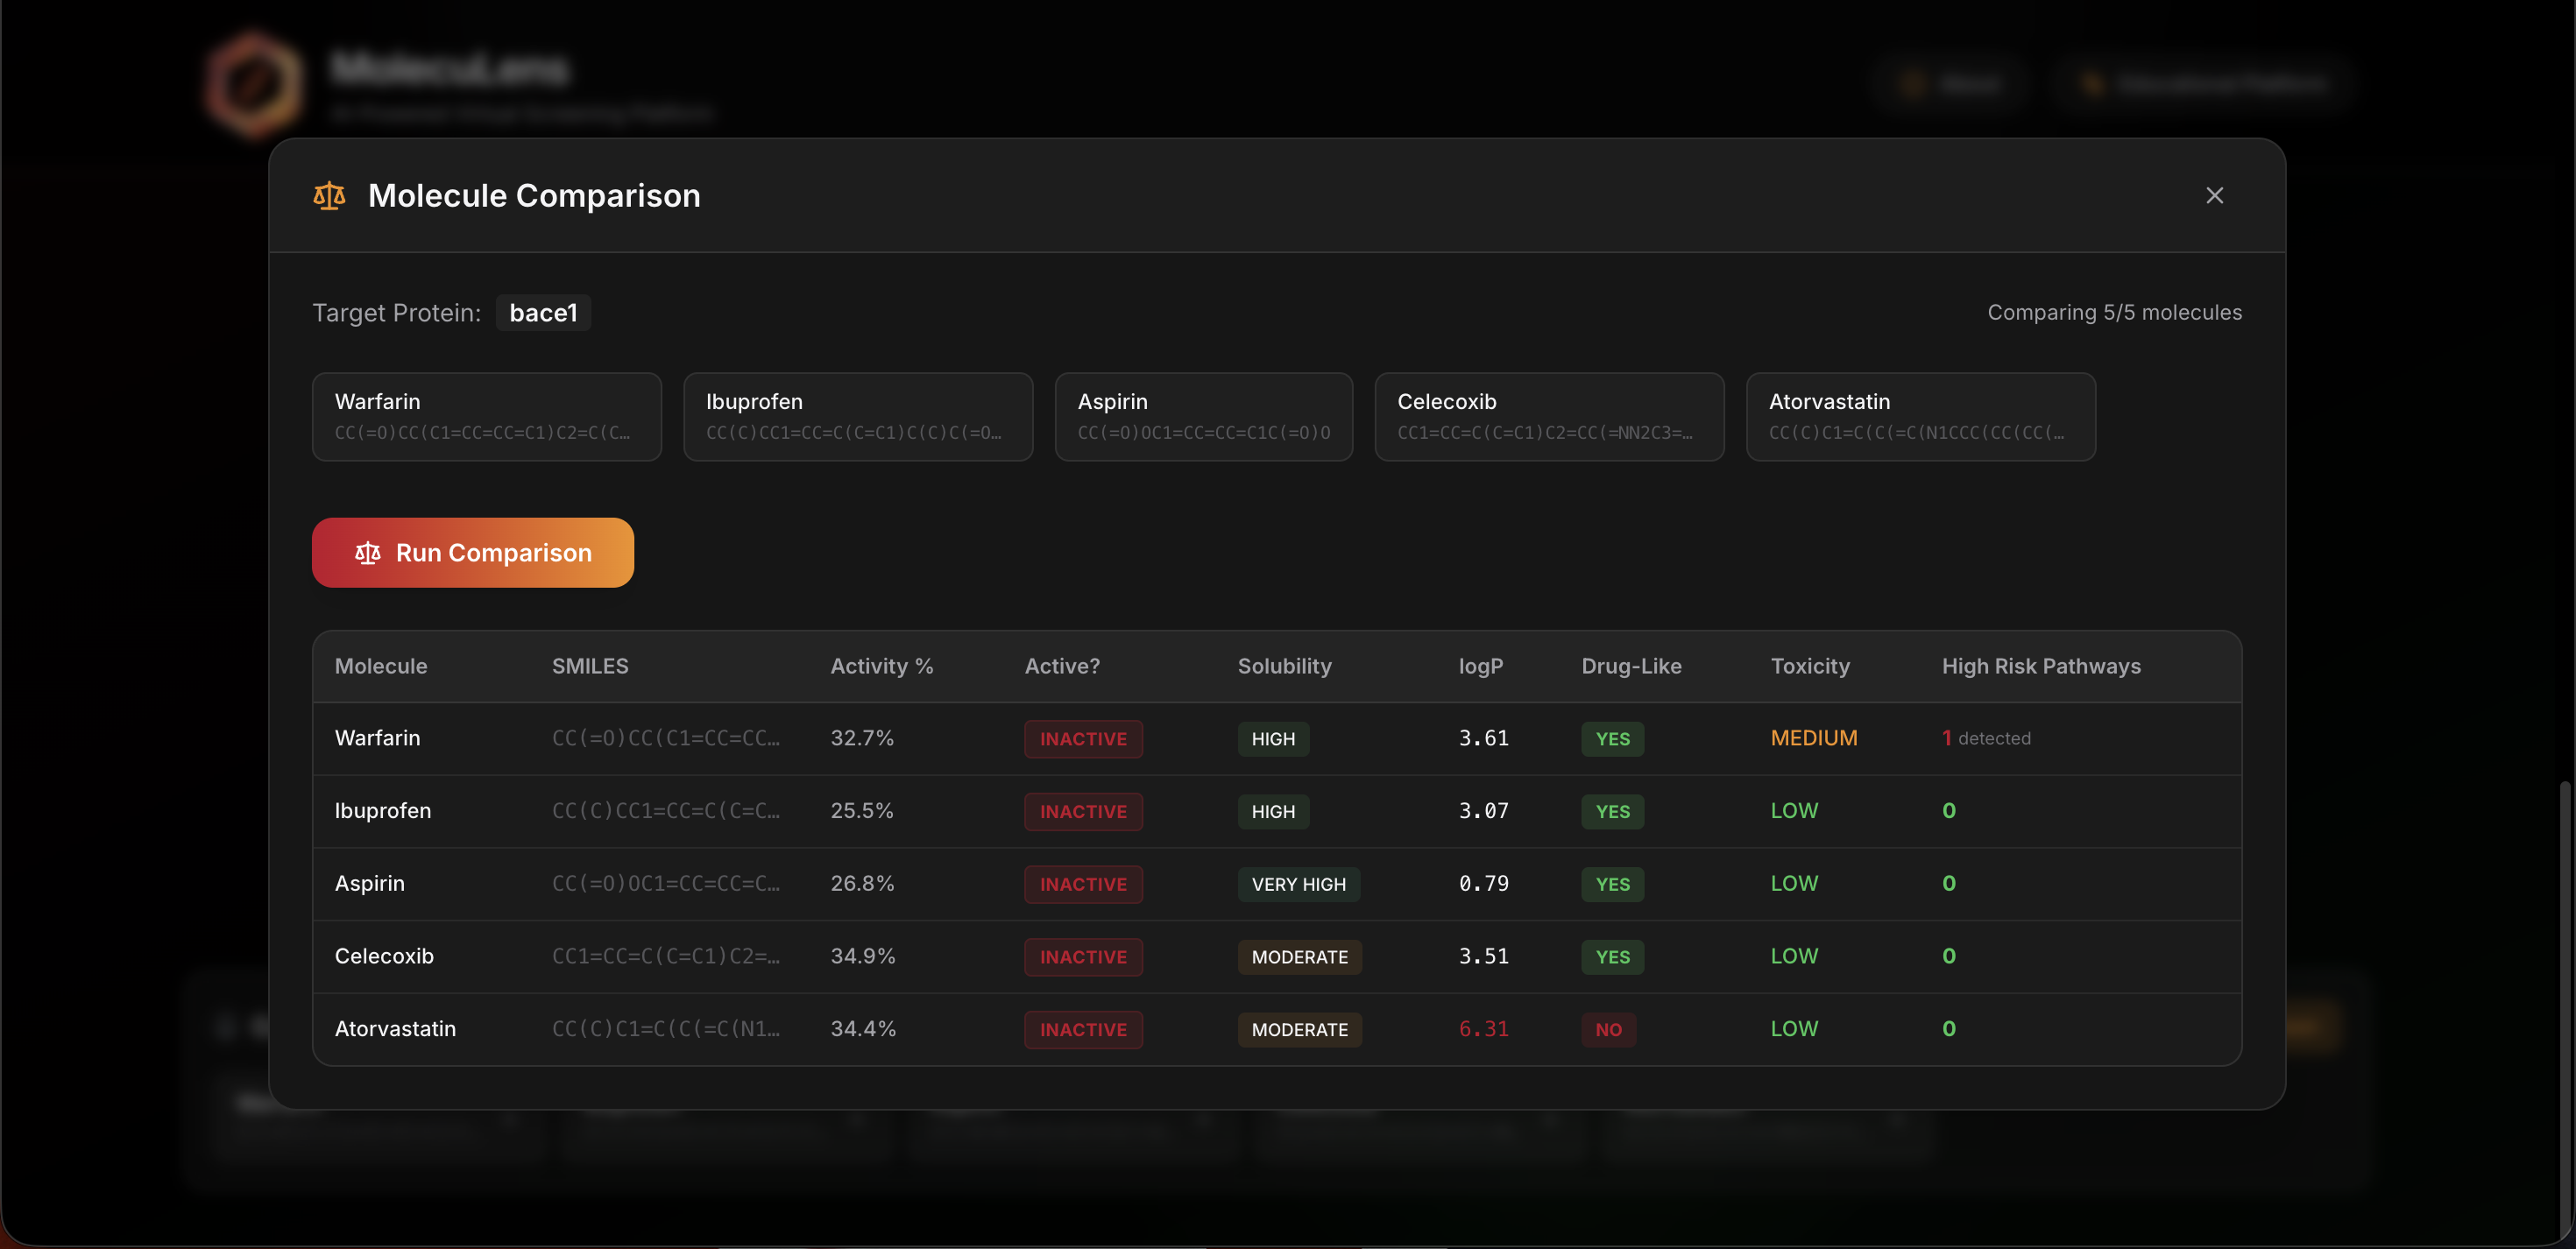Click Run Comparison button

(x=473, y=552)
